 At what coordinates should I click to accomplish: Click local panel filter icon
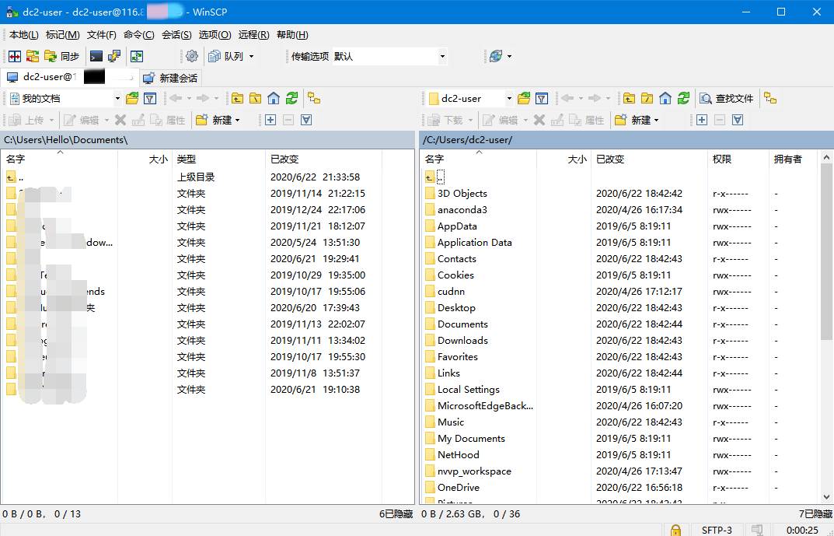coord(150,99)
